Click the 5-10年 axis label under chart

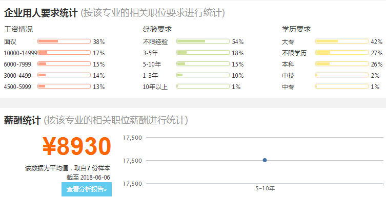coord(265,189)
